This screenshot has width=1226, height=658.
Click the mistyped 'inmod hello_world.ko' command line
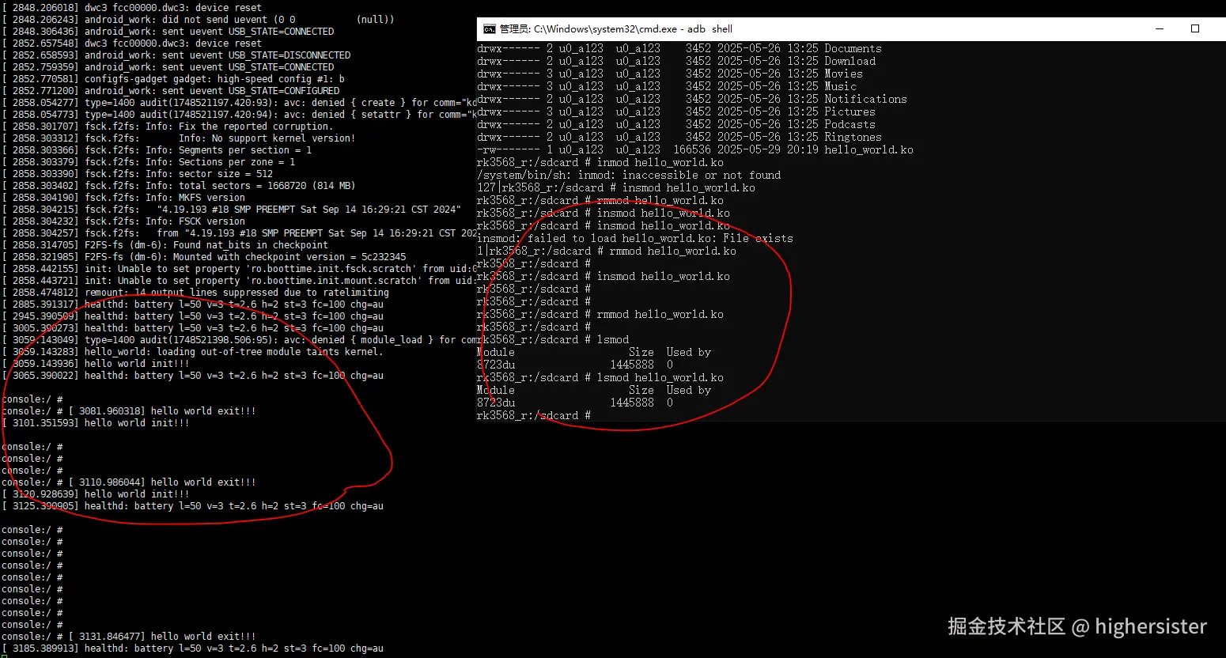[x=600, y=162]
